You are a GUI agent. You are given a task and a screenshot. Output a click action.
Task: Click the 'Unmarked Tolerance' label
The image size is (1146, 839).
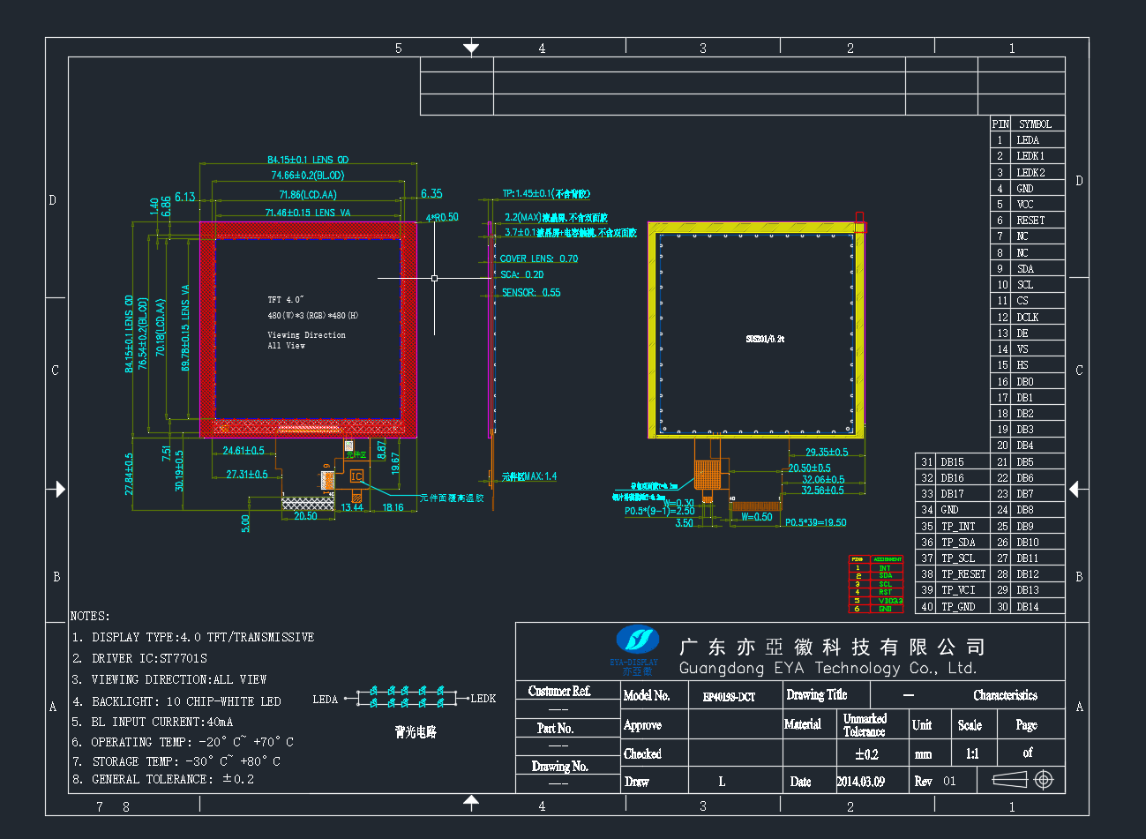865,724
